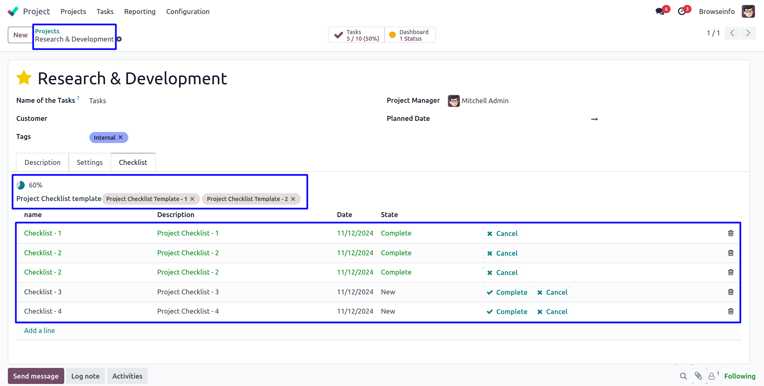Open the messages chat icon
This screenshot has height=386, width=764.
point(660,12)
